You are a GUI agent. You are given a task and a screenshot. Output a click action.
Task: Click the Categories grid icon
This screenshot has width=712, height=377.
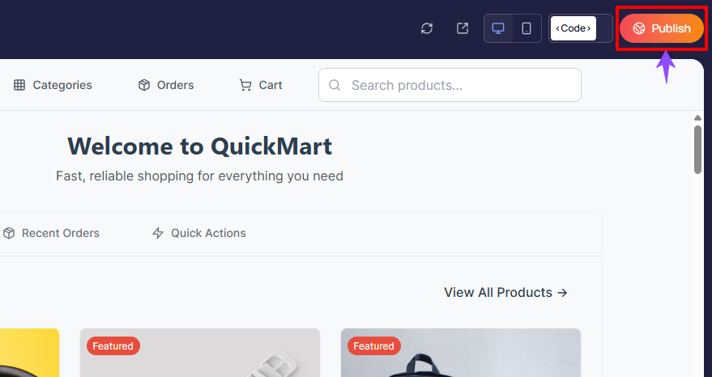[x=19, y=85]
